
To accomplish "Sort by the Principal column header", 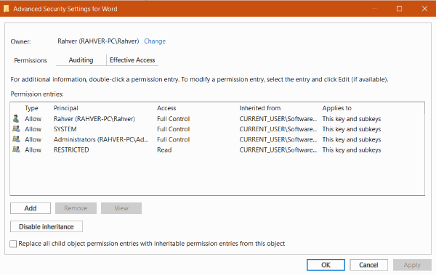I will (x=66, y=108).
